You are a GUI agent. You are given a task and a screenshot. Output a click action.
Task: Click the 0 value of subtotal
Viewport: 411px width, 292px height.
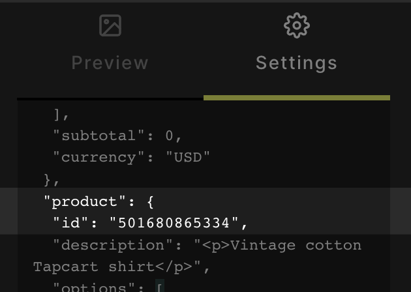[170, 136]
